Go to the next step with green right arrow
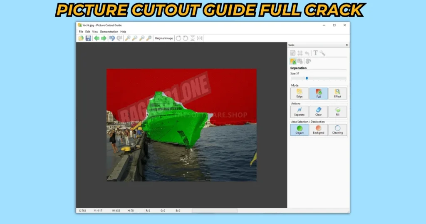 [104, 38]
